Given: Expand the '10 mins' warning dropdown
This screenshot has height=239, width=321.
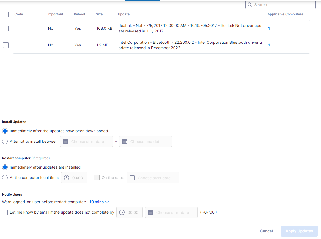Looking at the screenshot, I should click(x=99, y=202).
